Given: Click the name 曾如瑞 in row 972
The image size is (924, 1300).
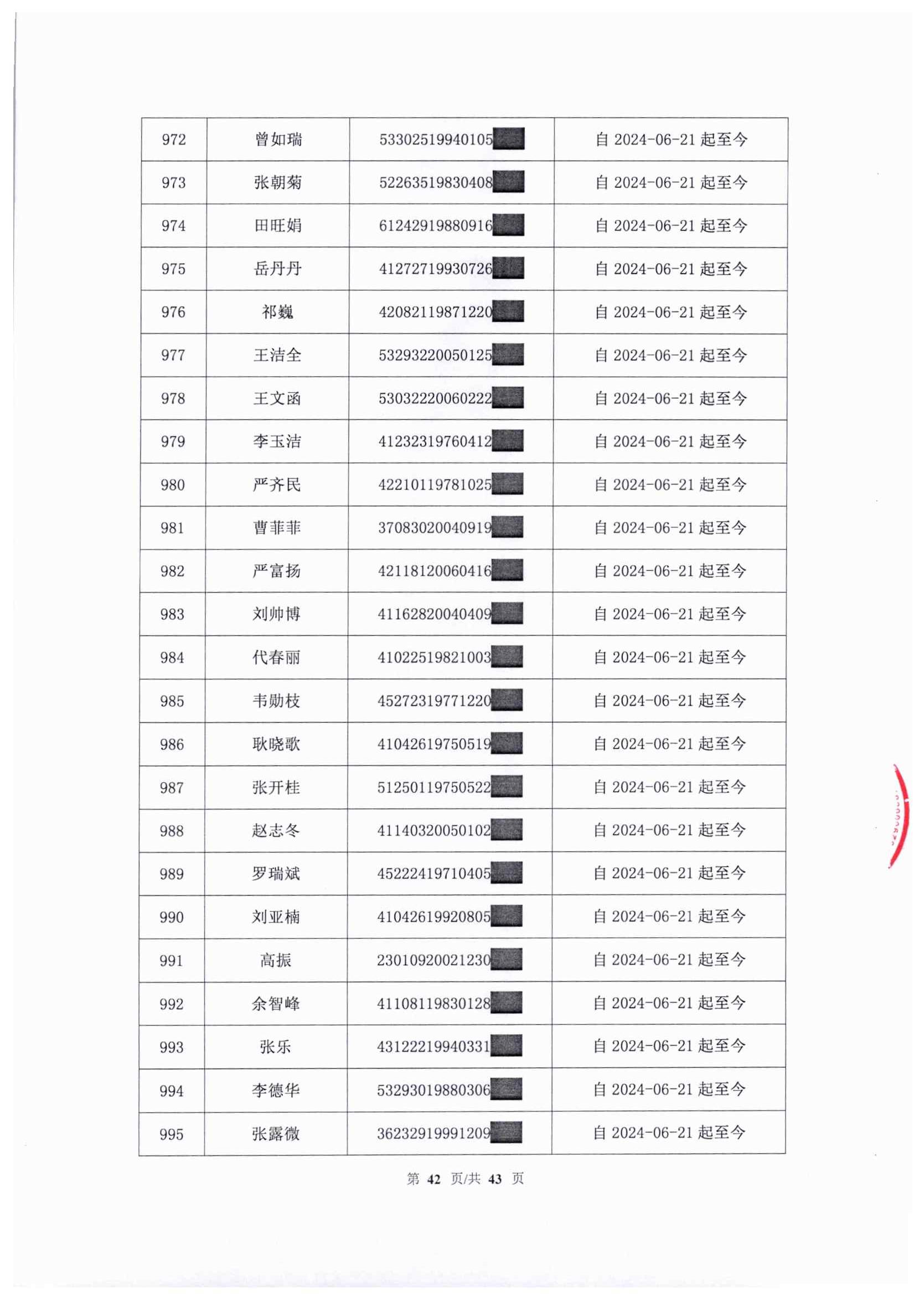Looking at the screenshot, I should tap(278, 140).
